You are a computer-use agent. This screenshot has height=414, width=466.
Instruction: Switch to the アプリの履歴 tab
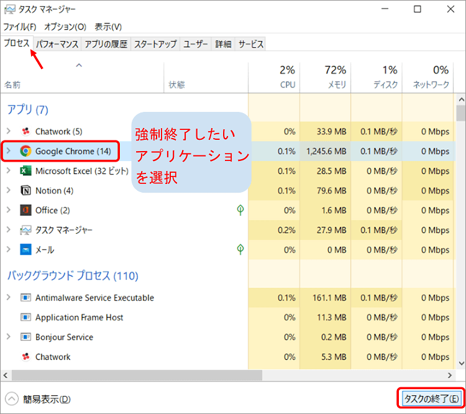tap(106, 44)
